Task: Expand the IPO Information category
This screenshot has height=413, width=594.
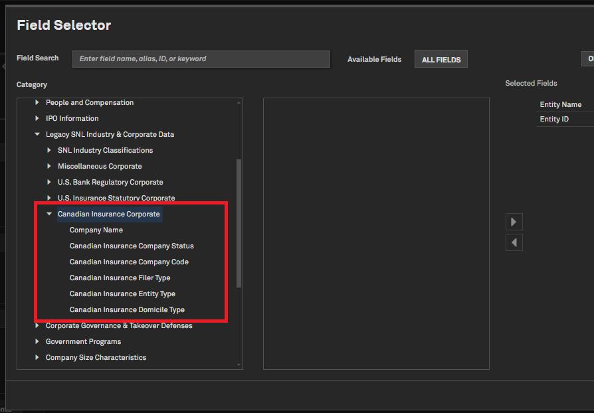Action: tap(37, 118)
